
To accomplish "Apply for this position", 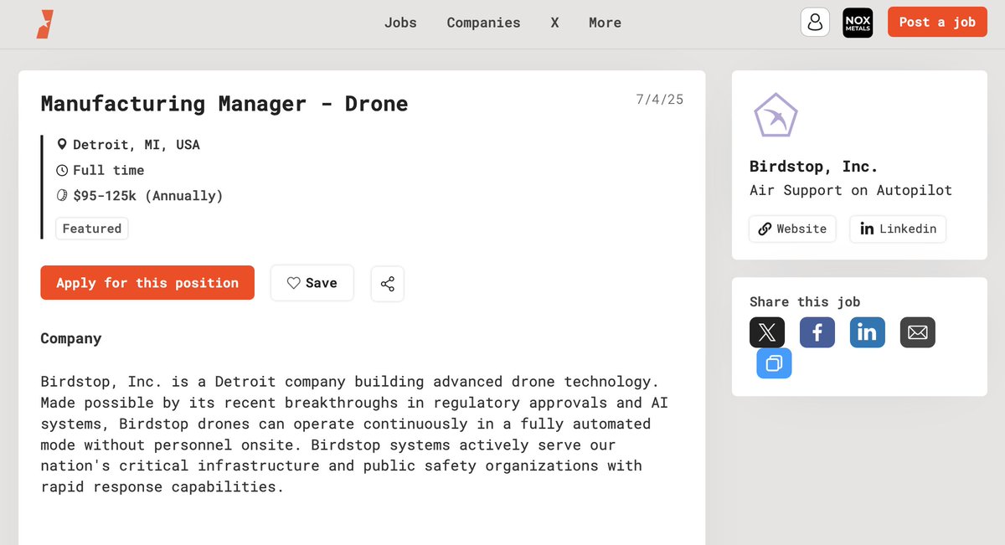I will [x=147, y=283].
